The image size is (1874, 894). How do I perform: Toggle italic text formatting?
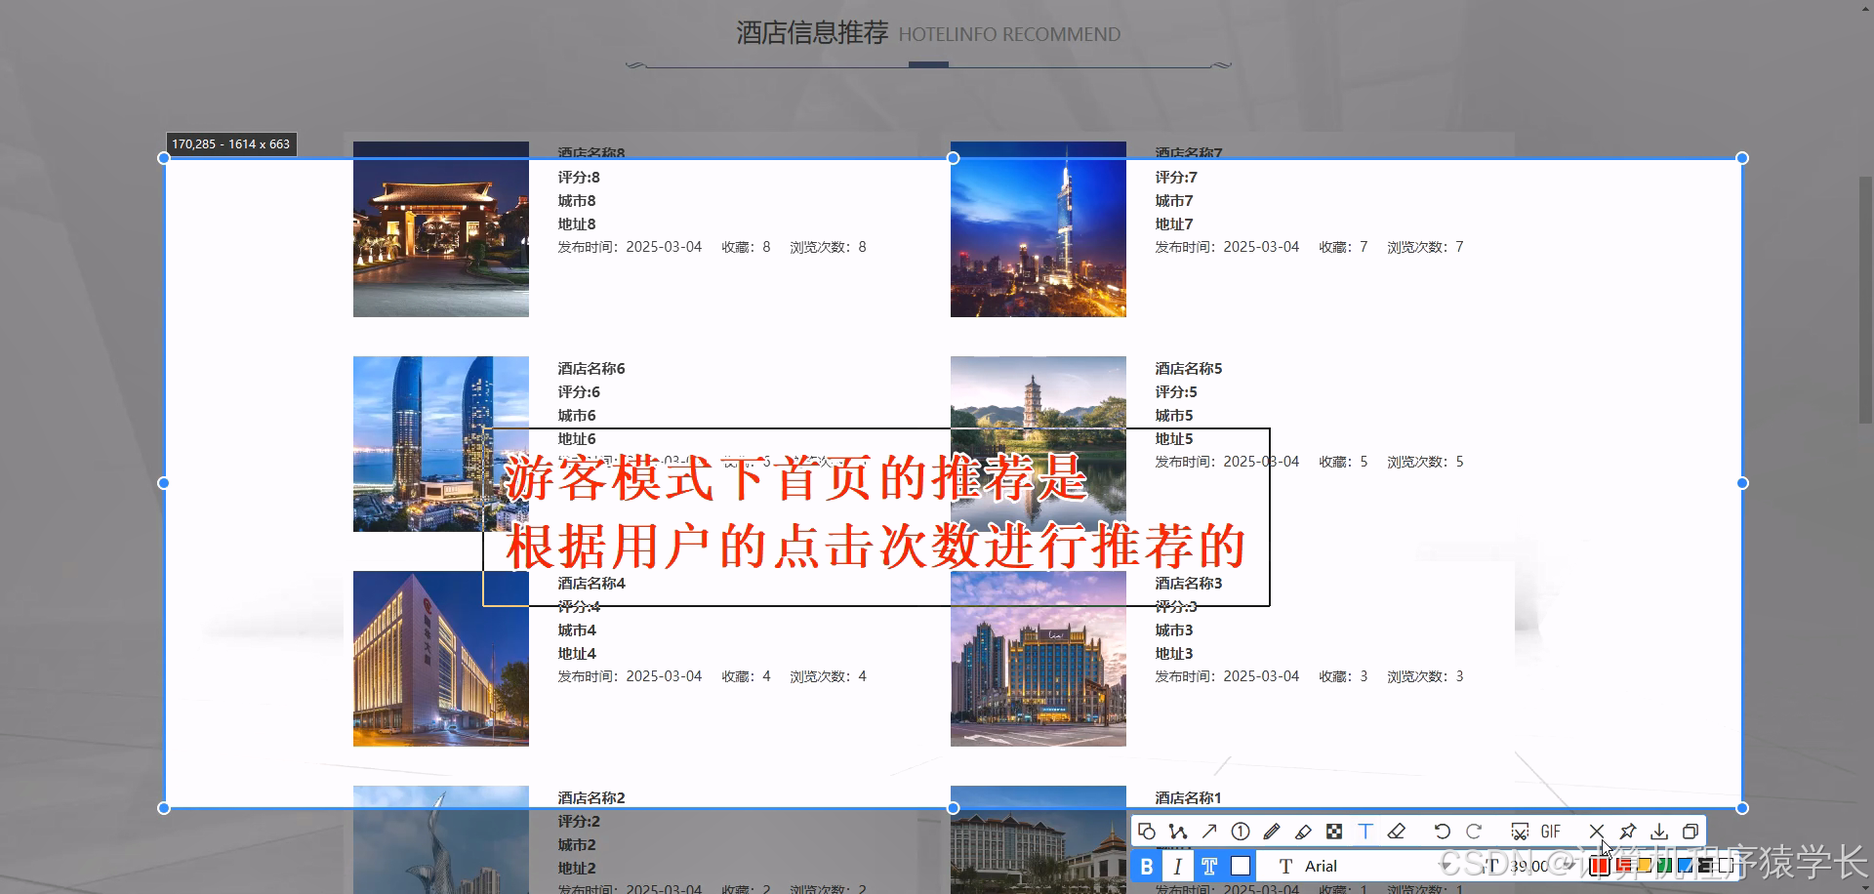pos(1178,866)
